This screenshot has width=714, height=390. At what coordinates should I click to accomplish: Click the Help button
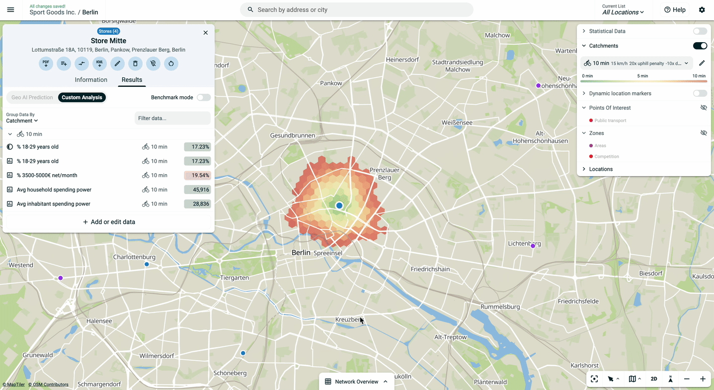[x=675, y=10]
